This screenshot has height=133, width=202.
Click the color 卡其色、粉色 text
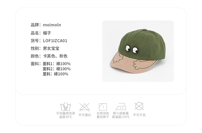[x=55, y=56]
